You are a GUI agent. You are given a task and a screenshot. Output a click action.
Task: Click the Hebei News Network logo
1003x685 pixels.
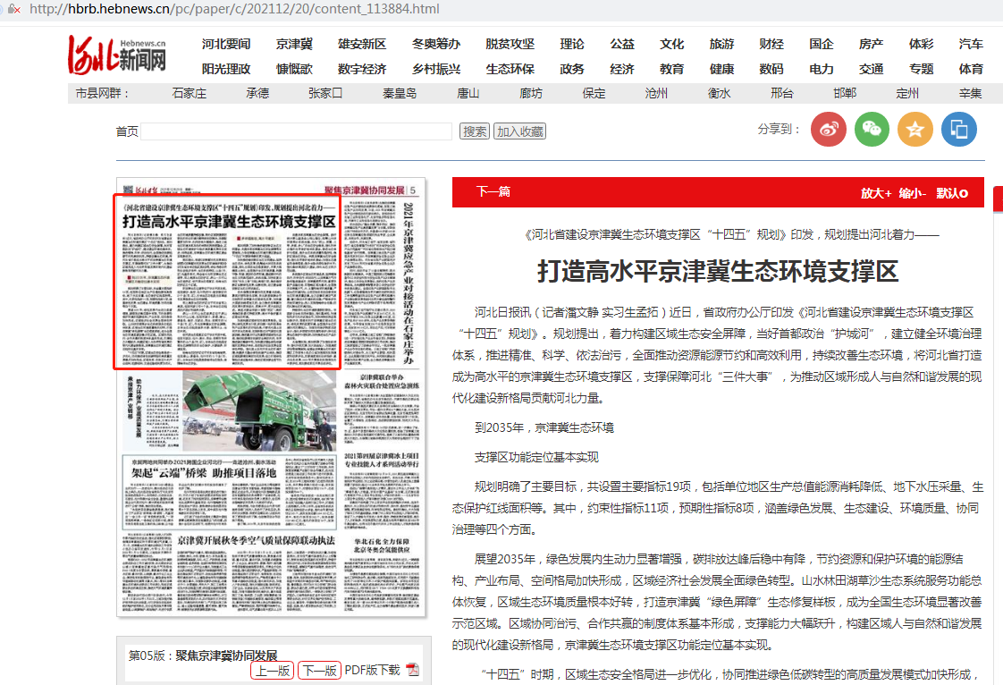click(x=118, y=55)
